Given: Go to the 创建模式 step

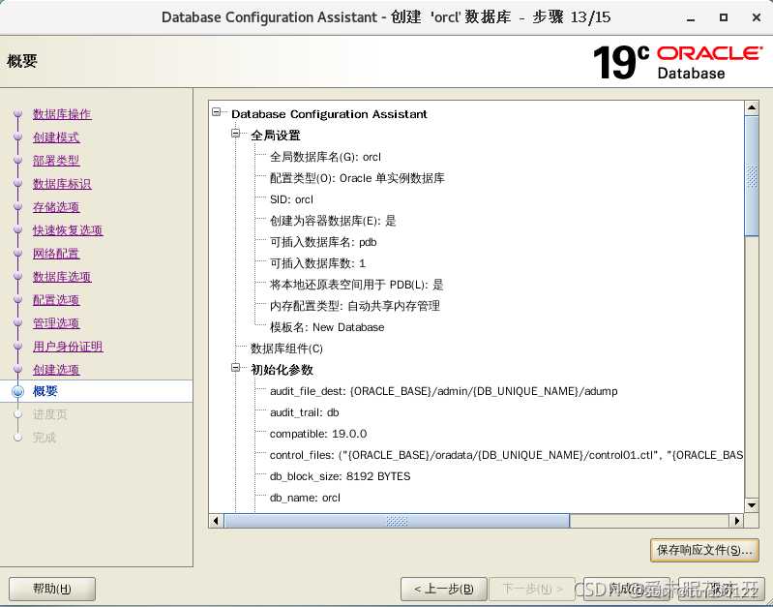Looking at the screenshot, I should pyautogui.click(x=56, y=137).
